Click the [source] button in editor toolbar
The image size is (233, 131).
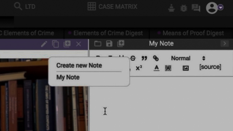210,67
